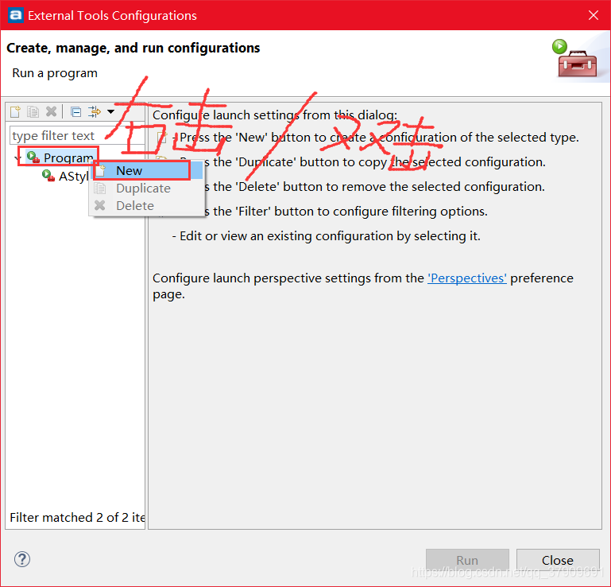This screenshot has width=611, height=587.
Task: Click the External Tools title bar app icon
Action: [16, 15]
